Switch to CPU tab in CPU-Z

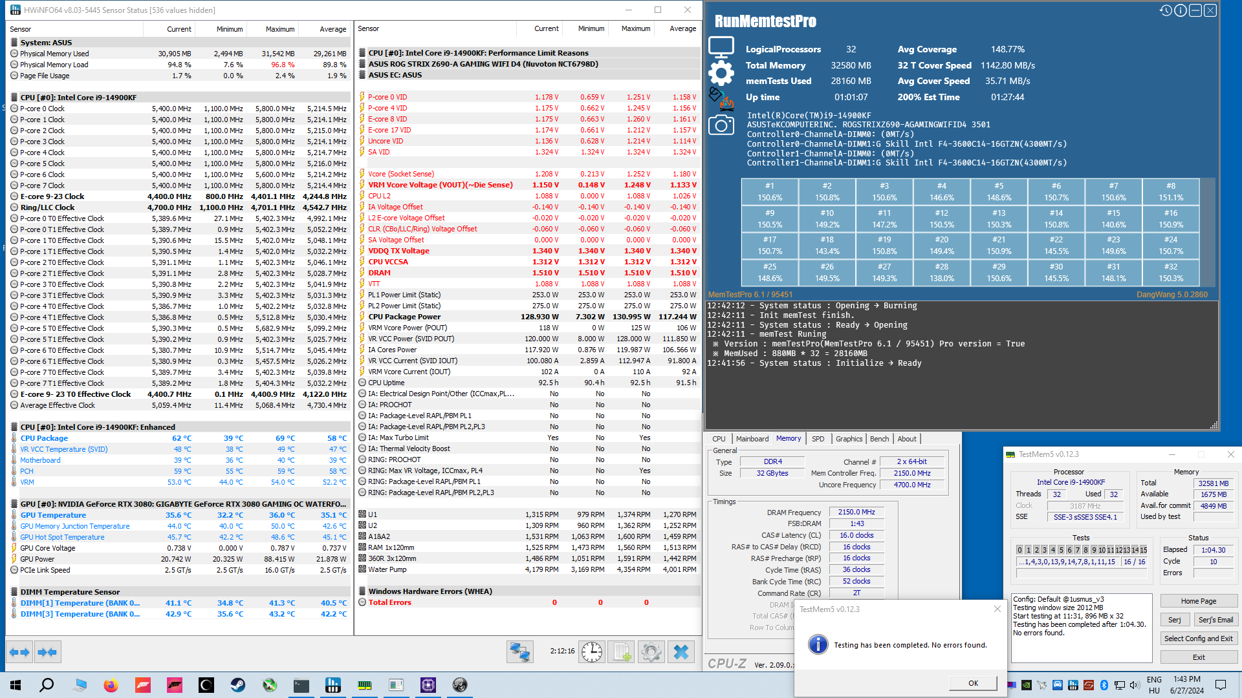[x=719, y=439]
